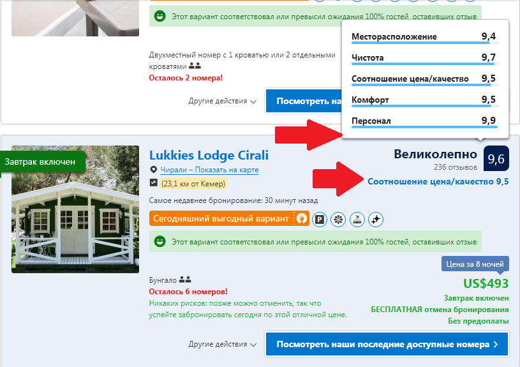Click upper card 'Посмотреть на...' blue button
The image size is (520, 367).
pos(304,101)
